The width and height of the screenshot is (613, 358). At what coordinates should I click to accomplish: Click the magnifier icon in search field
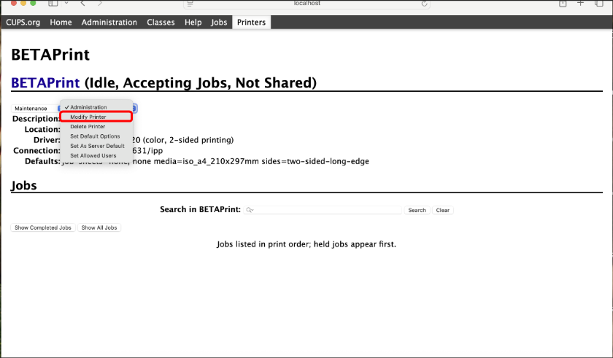click(x=250, y=210)
